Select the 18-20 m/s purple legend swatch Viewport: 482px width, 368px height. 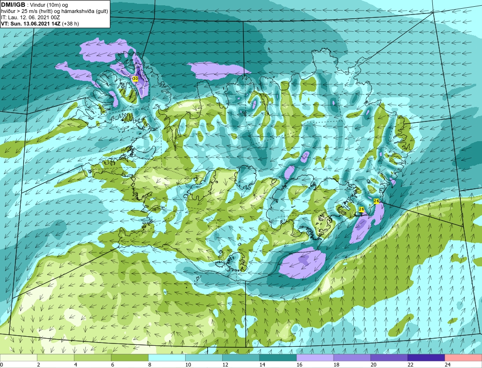[x=352, y=358]
